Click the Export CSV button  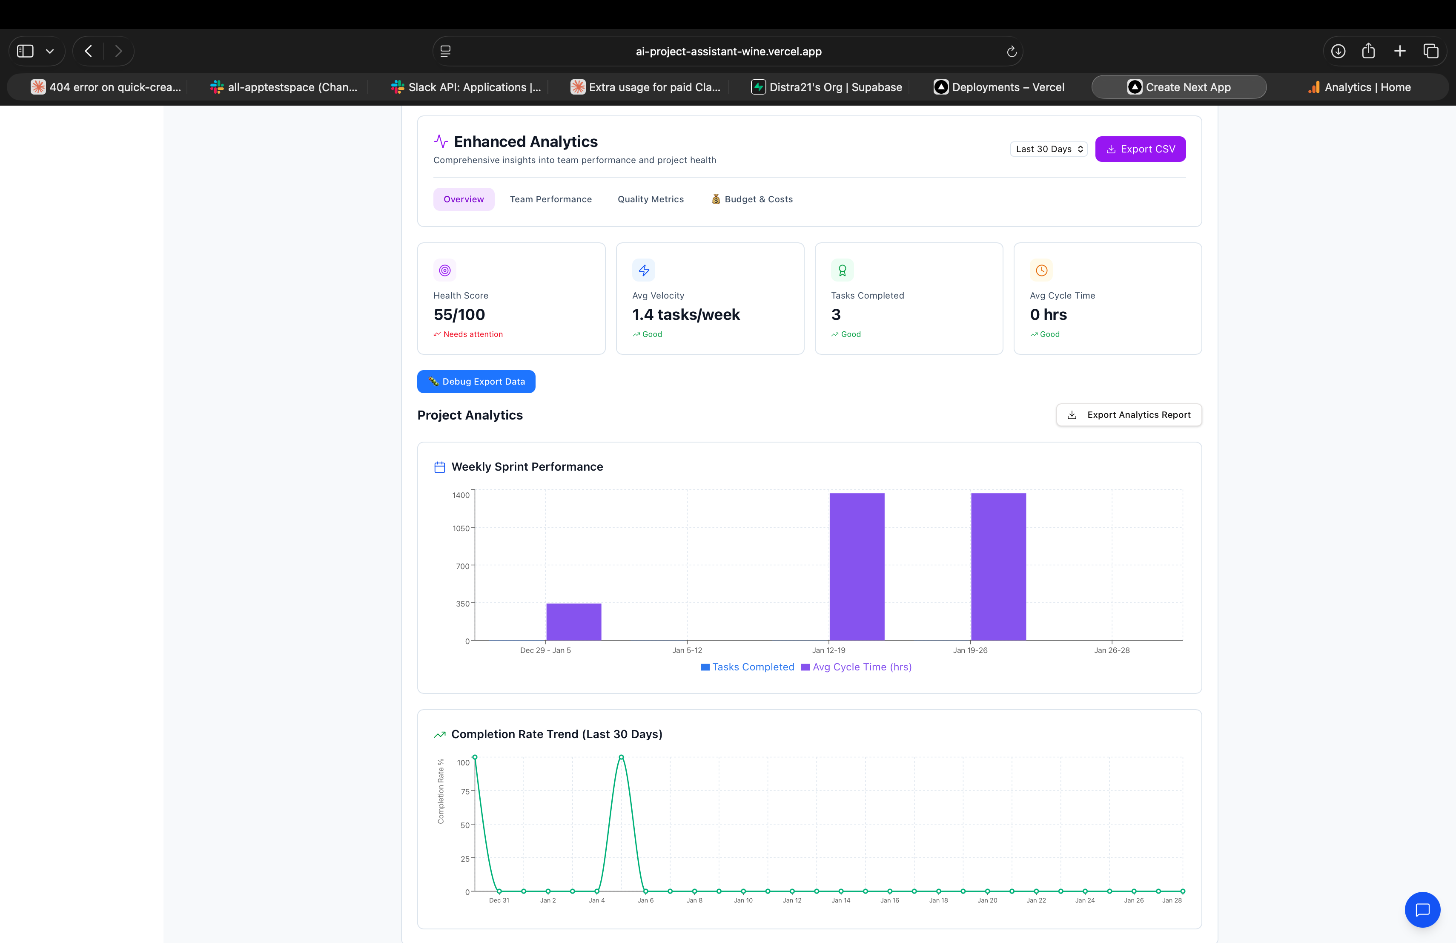pos(1140,149)
